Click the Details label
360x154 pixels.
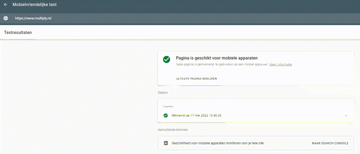pos(163,93)
